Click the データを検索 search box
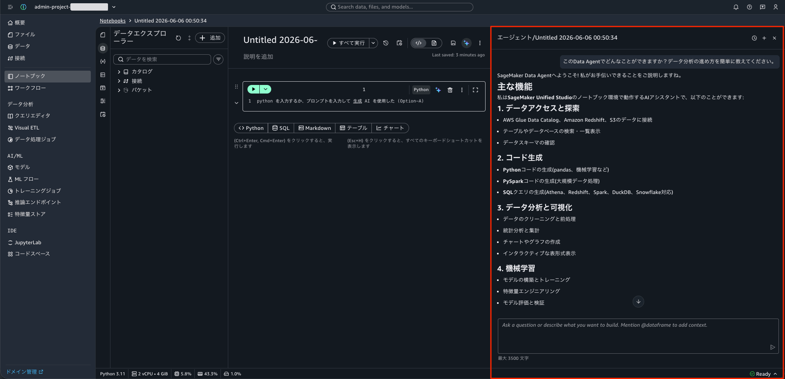 click(162, 60)
